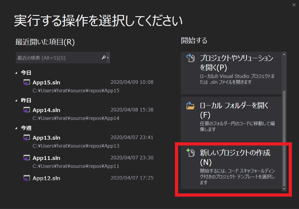Click the scrollbar up arrow in the start panel
299x209 pixels.
[284, 54]
